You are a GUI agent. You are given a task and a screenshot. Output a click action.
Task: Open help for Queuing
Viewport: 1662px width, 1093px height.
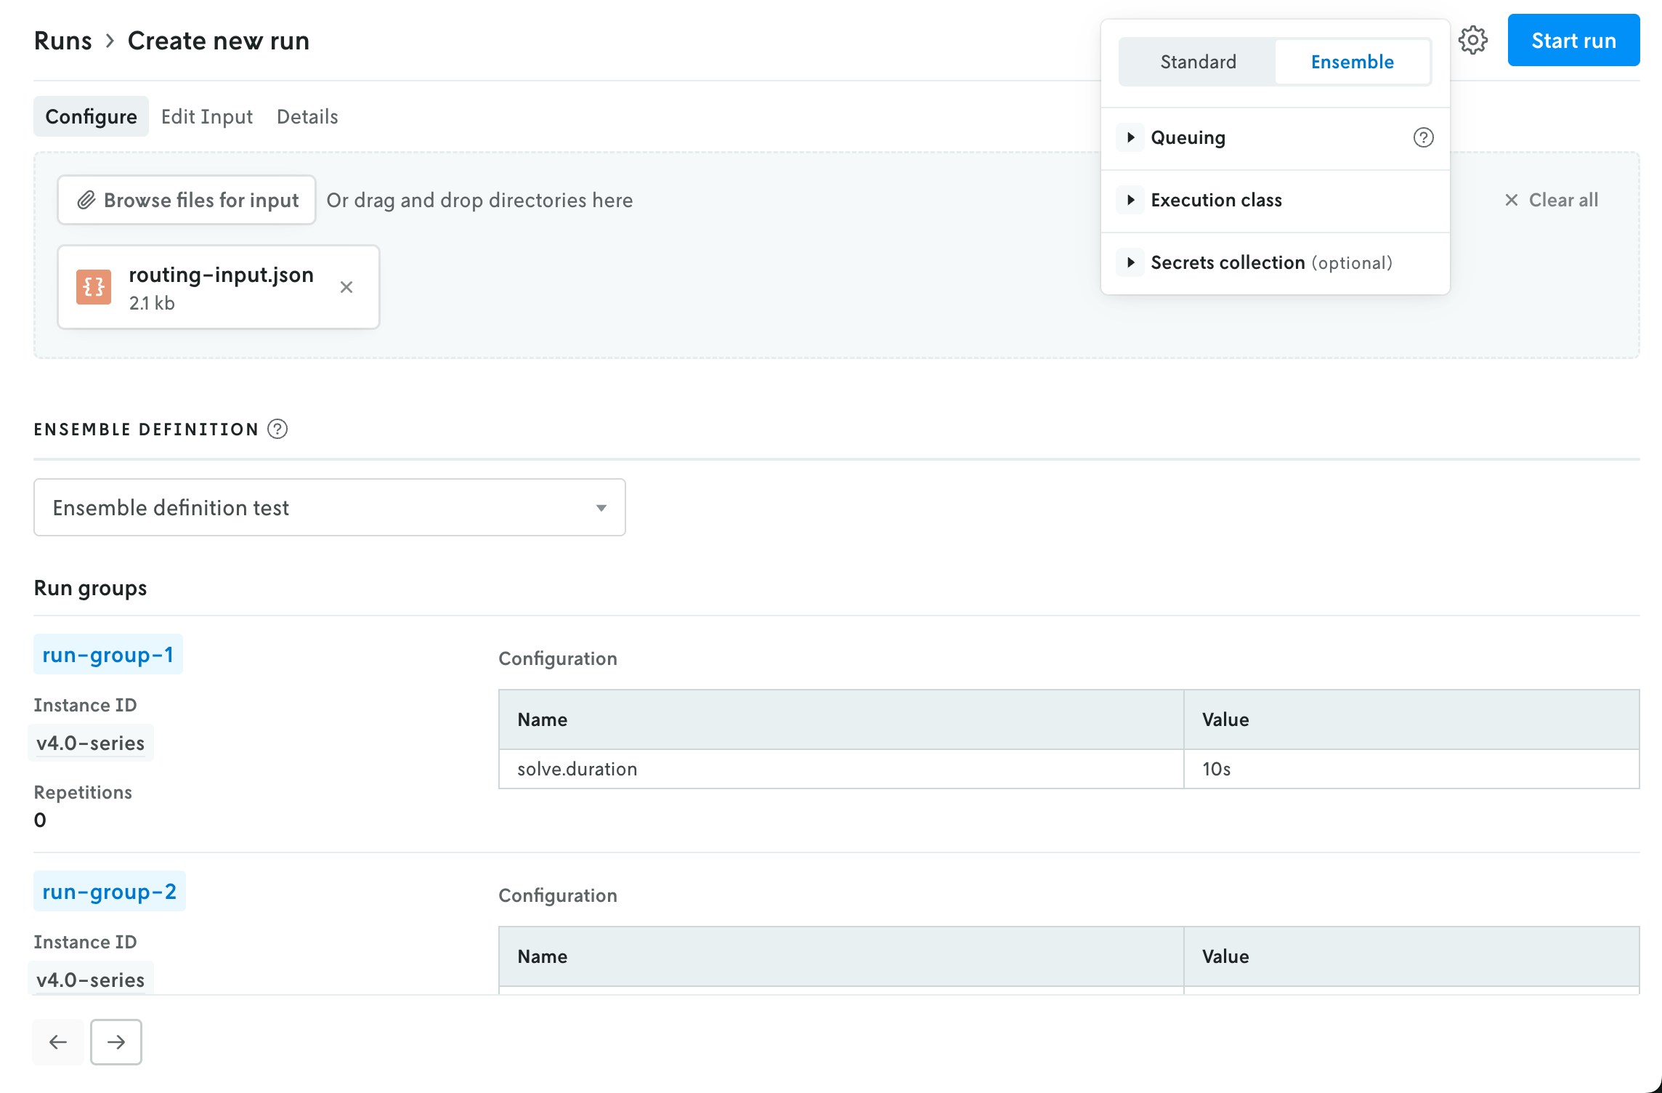tap(1423, 137)
